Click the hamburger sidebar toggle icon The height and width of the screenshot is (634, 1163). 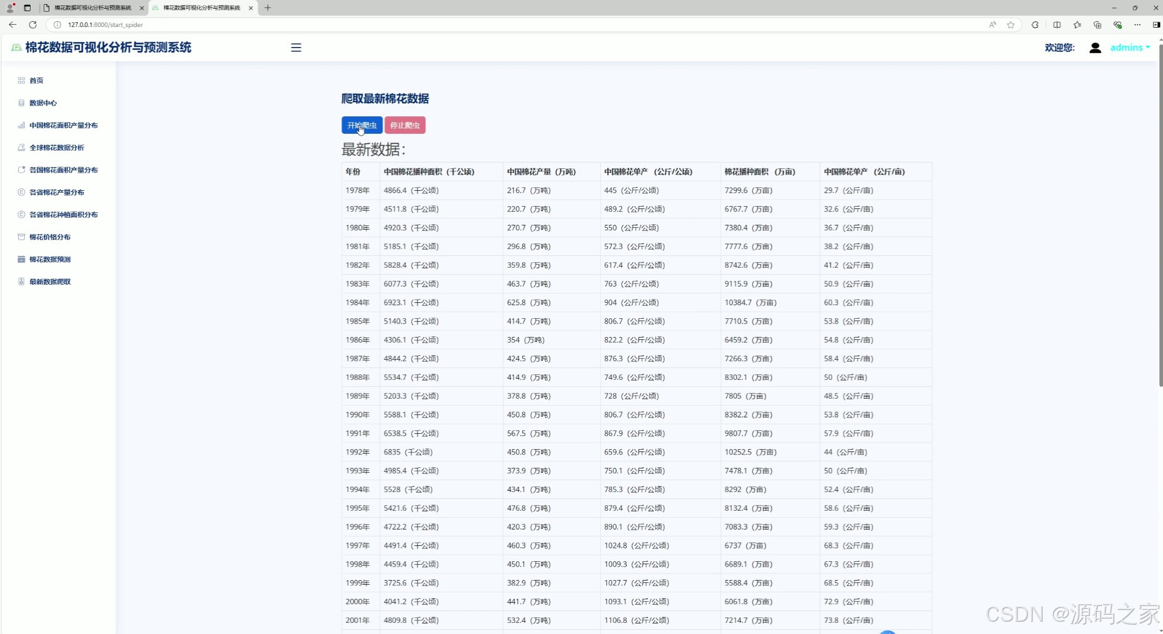coord(296,48)
